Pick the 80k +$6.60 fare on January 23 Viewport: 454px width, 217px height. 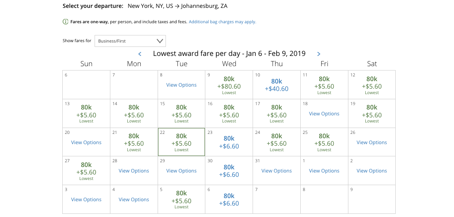[229, 143]
